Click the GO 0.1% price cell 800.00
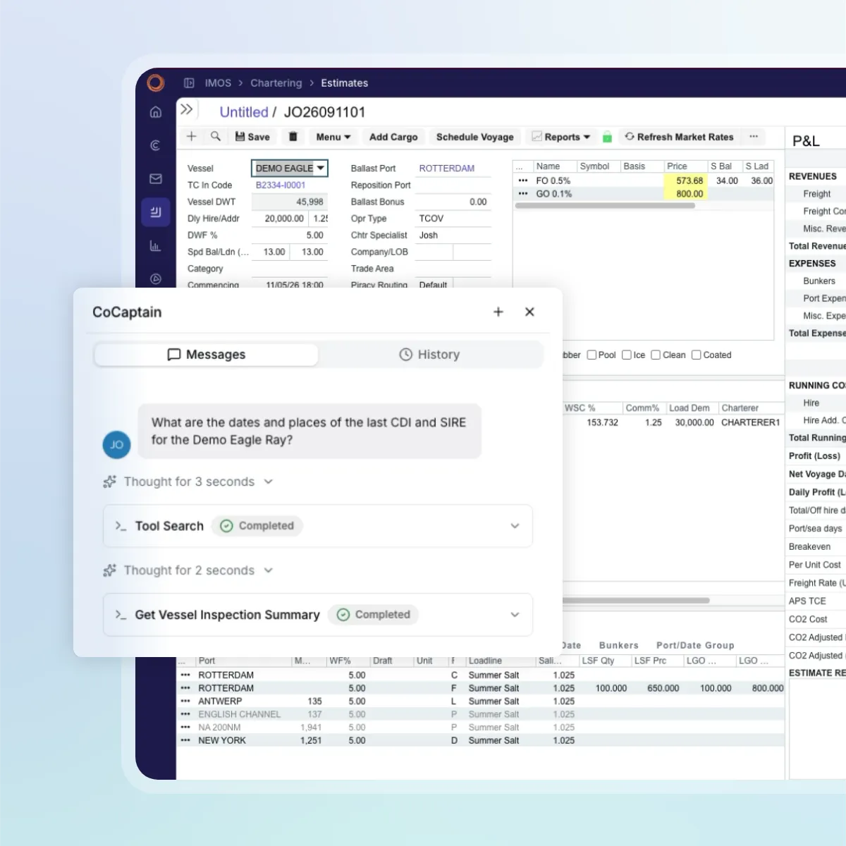Viewport: 846px width, 846px height. click(x=685, y=194)
